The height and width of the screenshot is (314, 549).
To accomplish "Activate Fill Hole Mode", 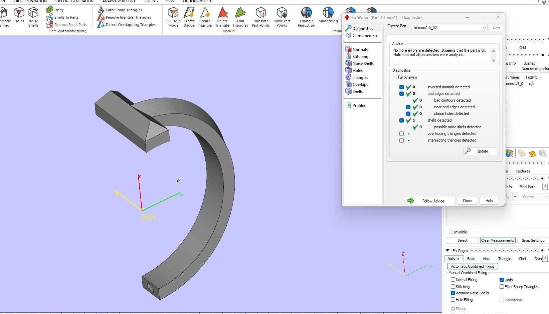I will point(173,17).
